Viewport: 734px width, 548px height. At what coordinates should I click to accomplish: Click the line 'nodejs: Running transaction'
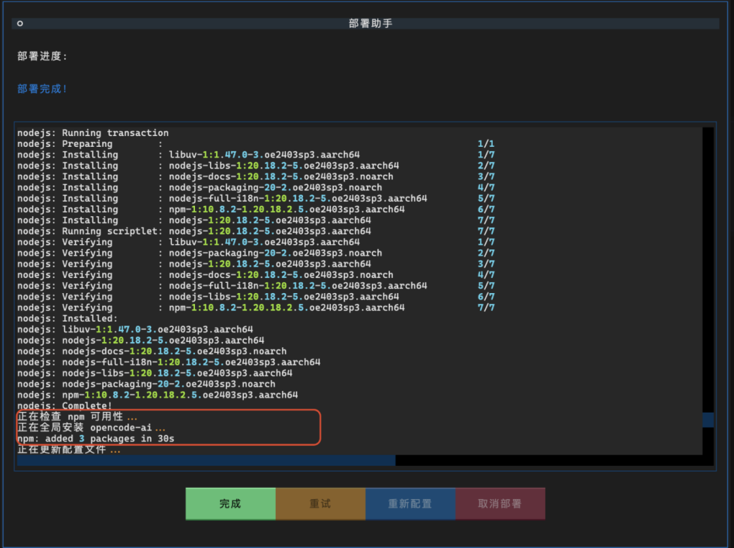[92, 133]
